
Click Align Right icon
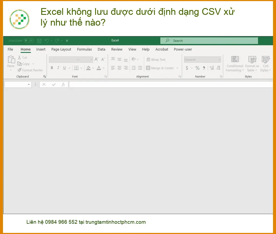[126, 68]
